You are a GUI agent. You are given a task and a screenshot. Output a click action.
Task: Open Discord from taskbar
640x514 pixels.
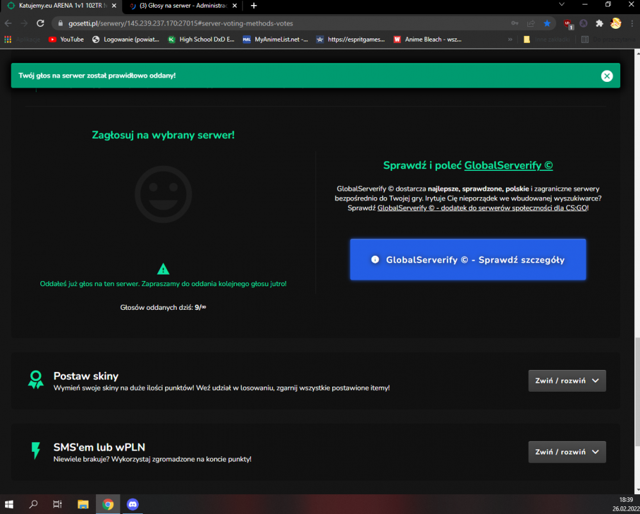click(132, 504)
